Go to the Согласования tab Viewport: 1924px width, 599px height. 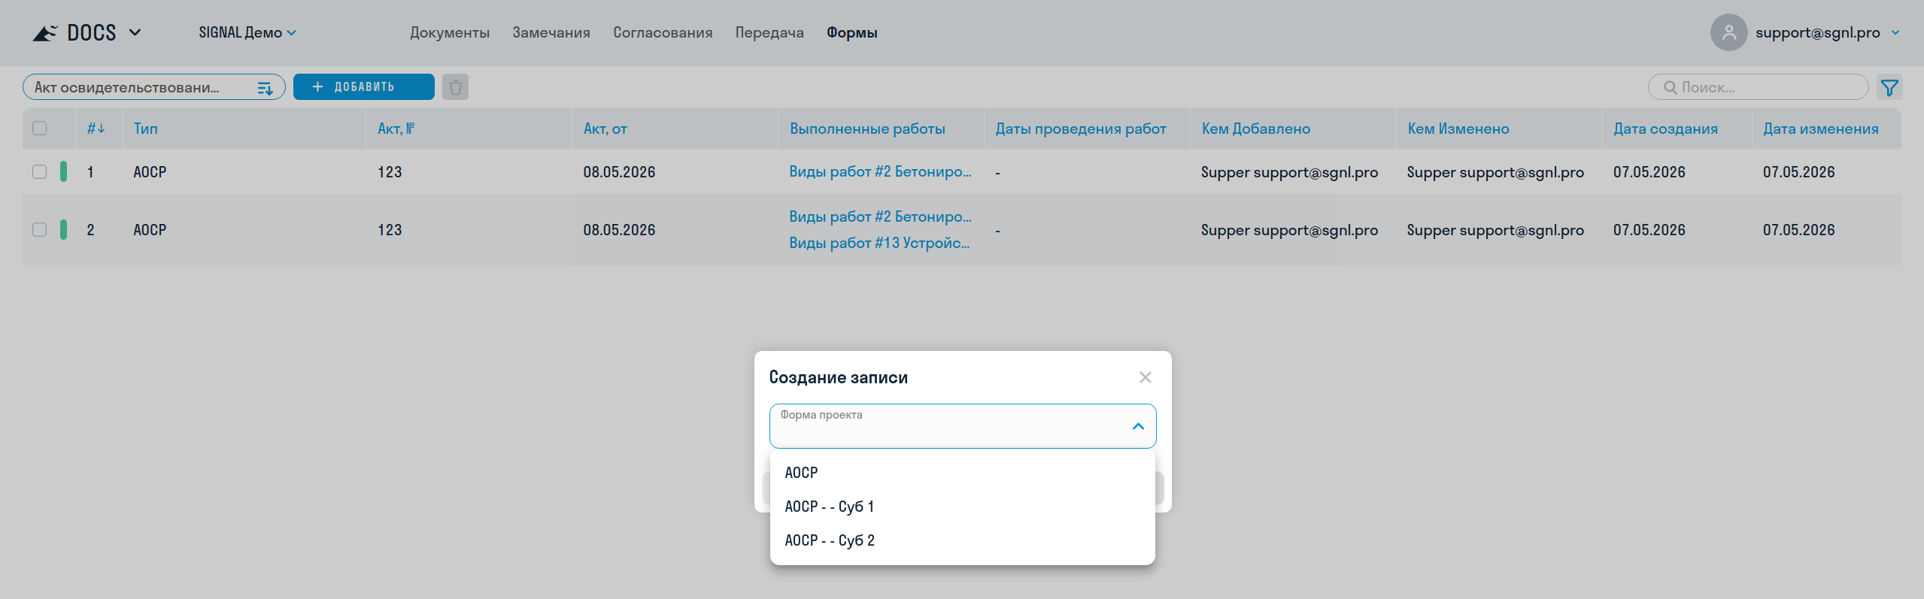663,32
